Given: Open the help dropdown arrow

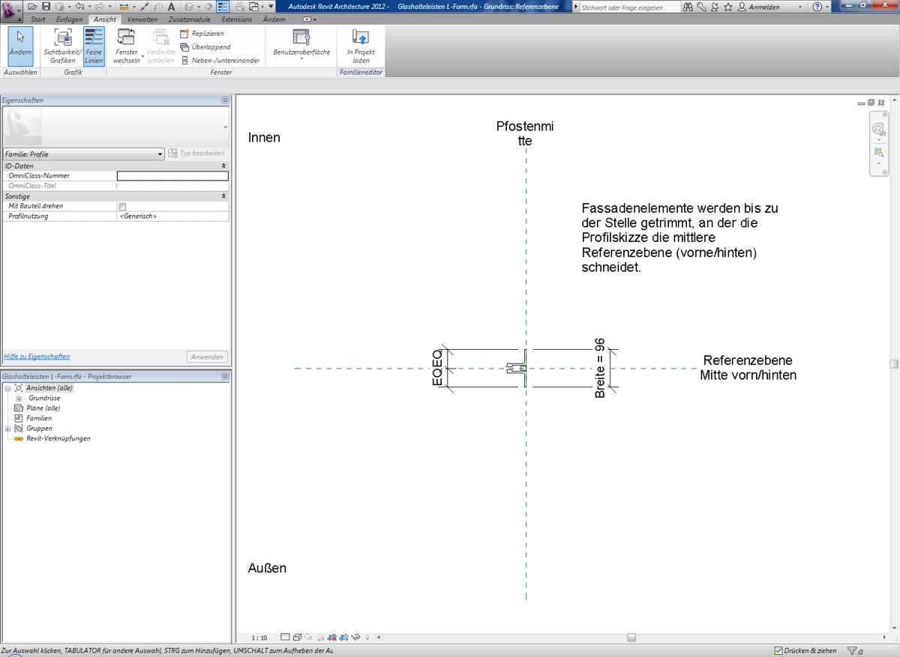Looking at the screenshot, I should 829,7.
